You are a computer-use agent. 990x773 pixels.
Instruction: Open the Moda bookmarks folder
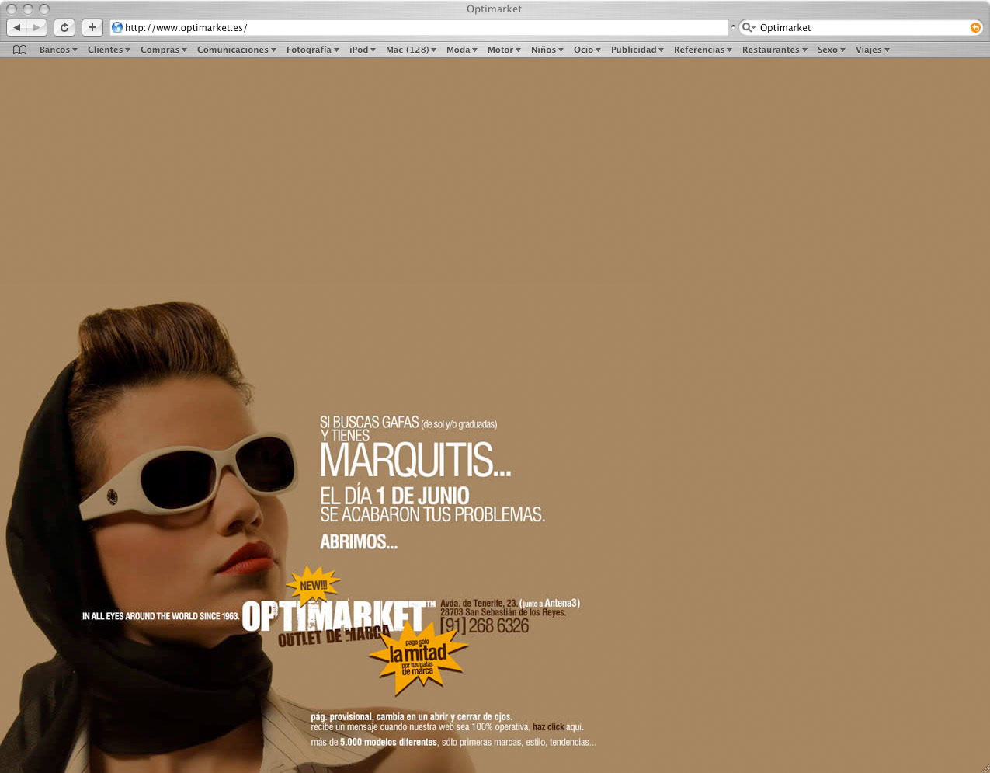click(x=462, y=50)
